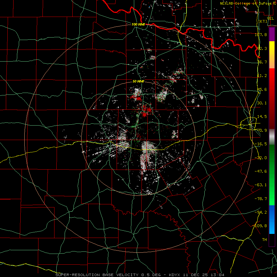Click the yellow-orange segment of velocity color bar
Screen dimensions: 277x277
tap(272, 55)
